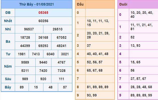Click the Tư row label
The height and width of the screenshot is (100, 158).
point(8,54)
